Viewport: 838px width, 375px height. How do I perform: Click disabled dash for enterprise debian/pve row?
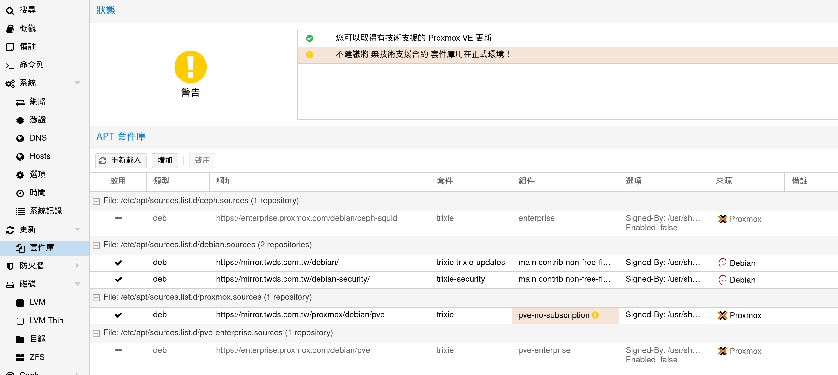click(x=118, y=351)
